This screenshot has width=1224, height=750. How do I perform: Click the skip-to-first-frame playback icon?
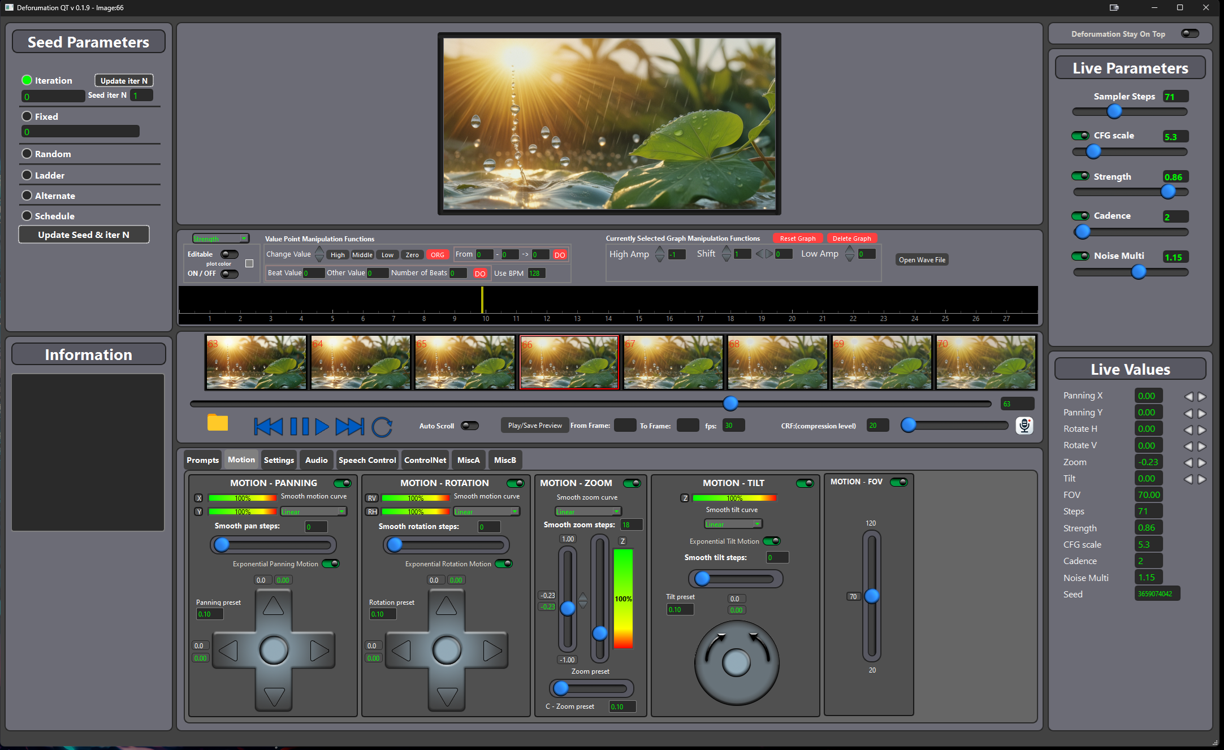coord(268,426)
